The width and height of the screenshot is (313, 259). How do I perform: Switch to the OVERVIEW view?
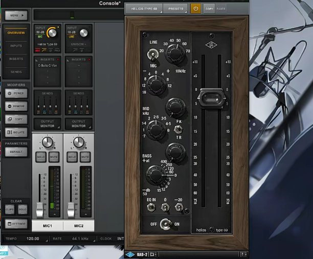16,33
